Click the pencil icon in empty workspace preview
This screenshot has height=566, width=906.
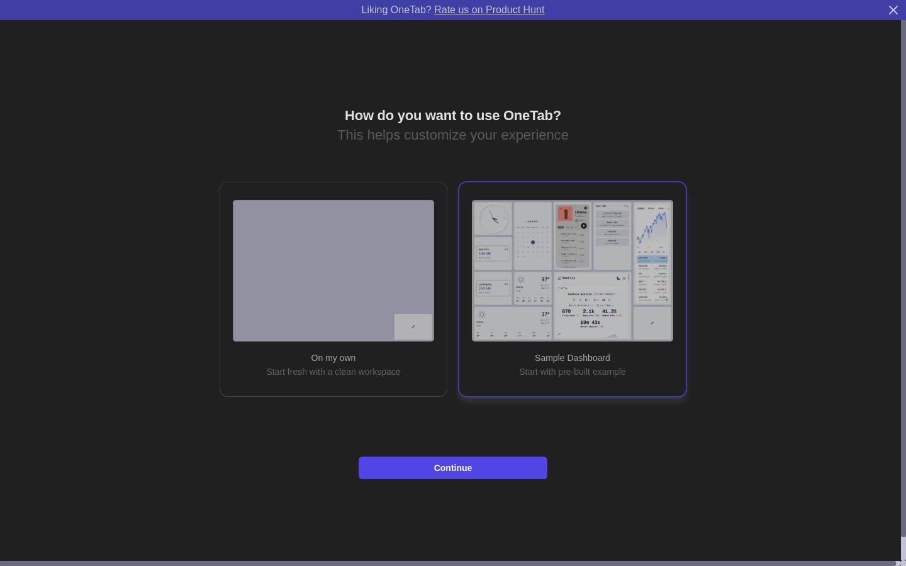pyautogui.click(x=413, y=327)
